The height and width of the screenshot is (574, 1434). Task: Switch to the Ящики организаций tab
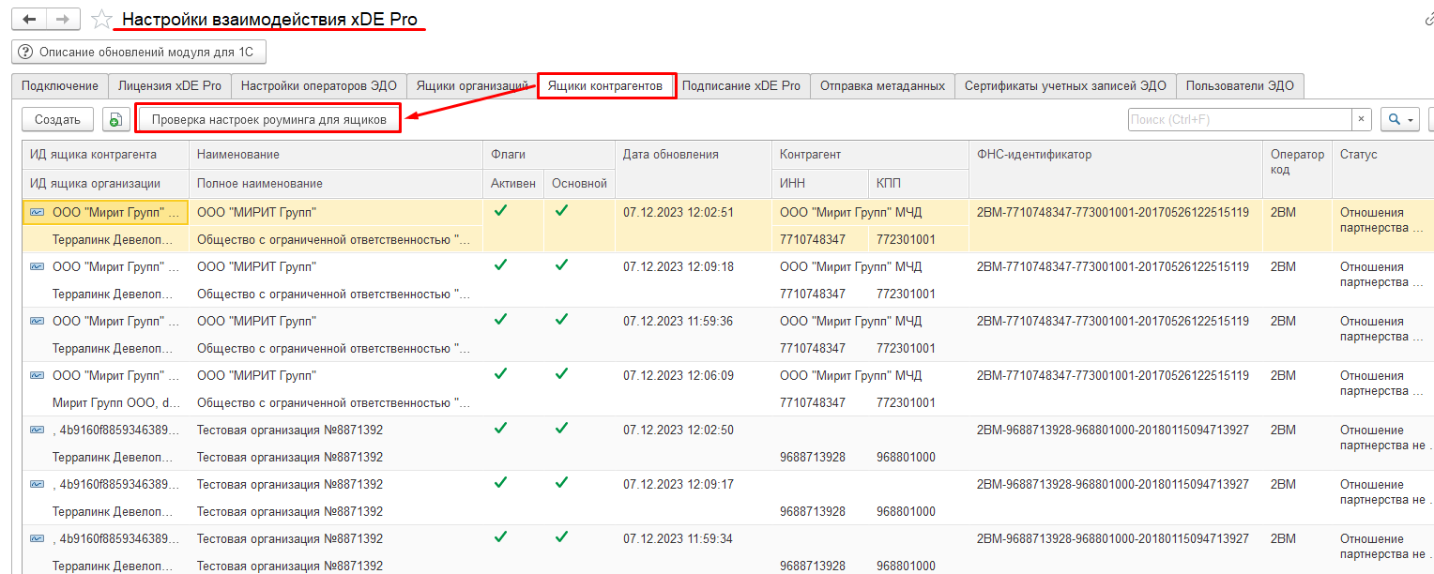[473, 85]
